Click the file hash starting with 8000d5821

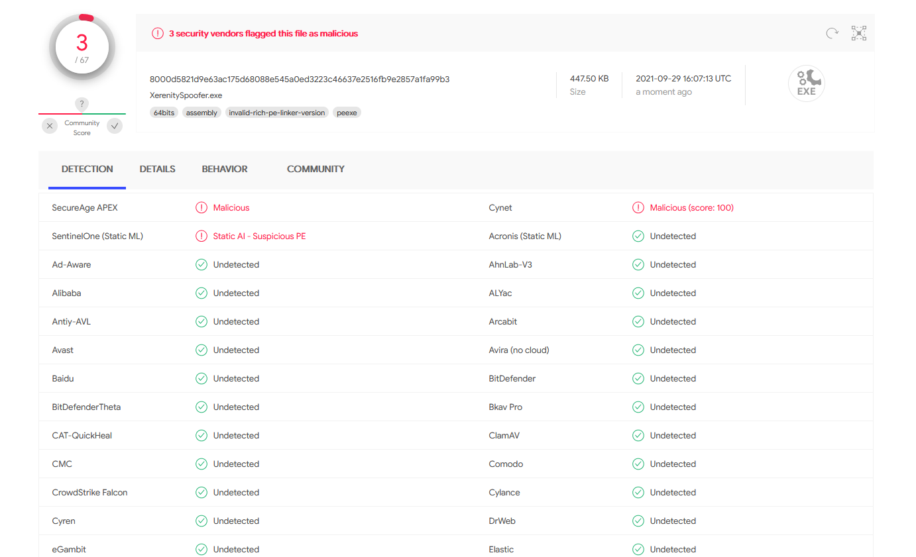click(299, 78)
